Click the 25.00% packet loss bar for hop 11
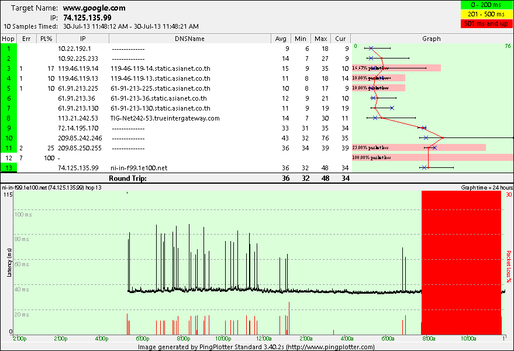The height and width of the screenshot is (351, 514). click(419, 147)
